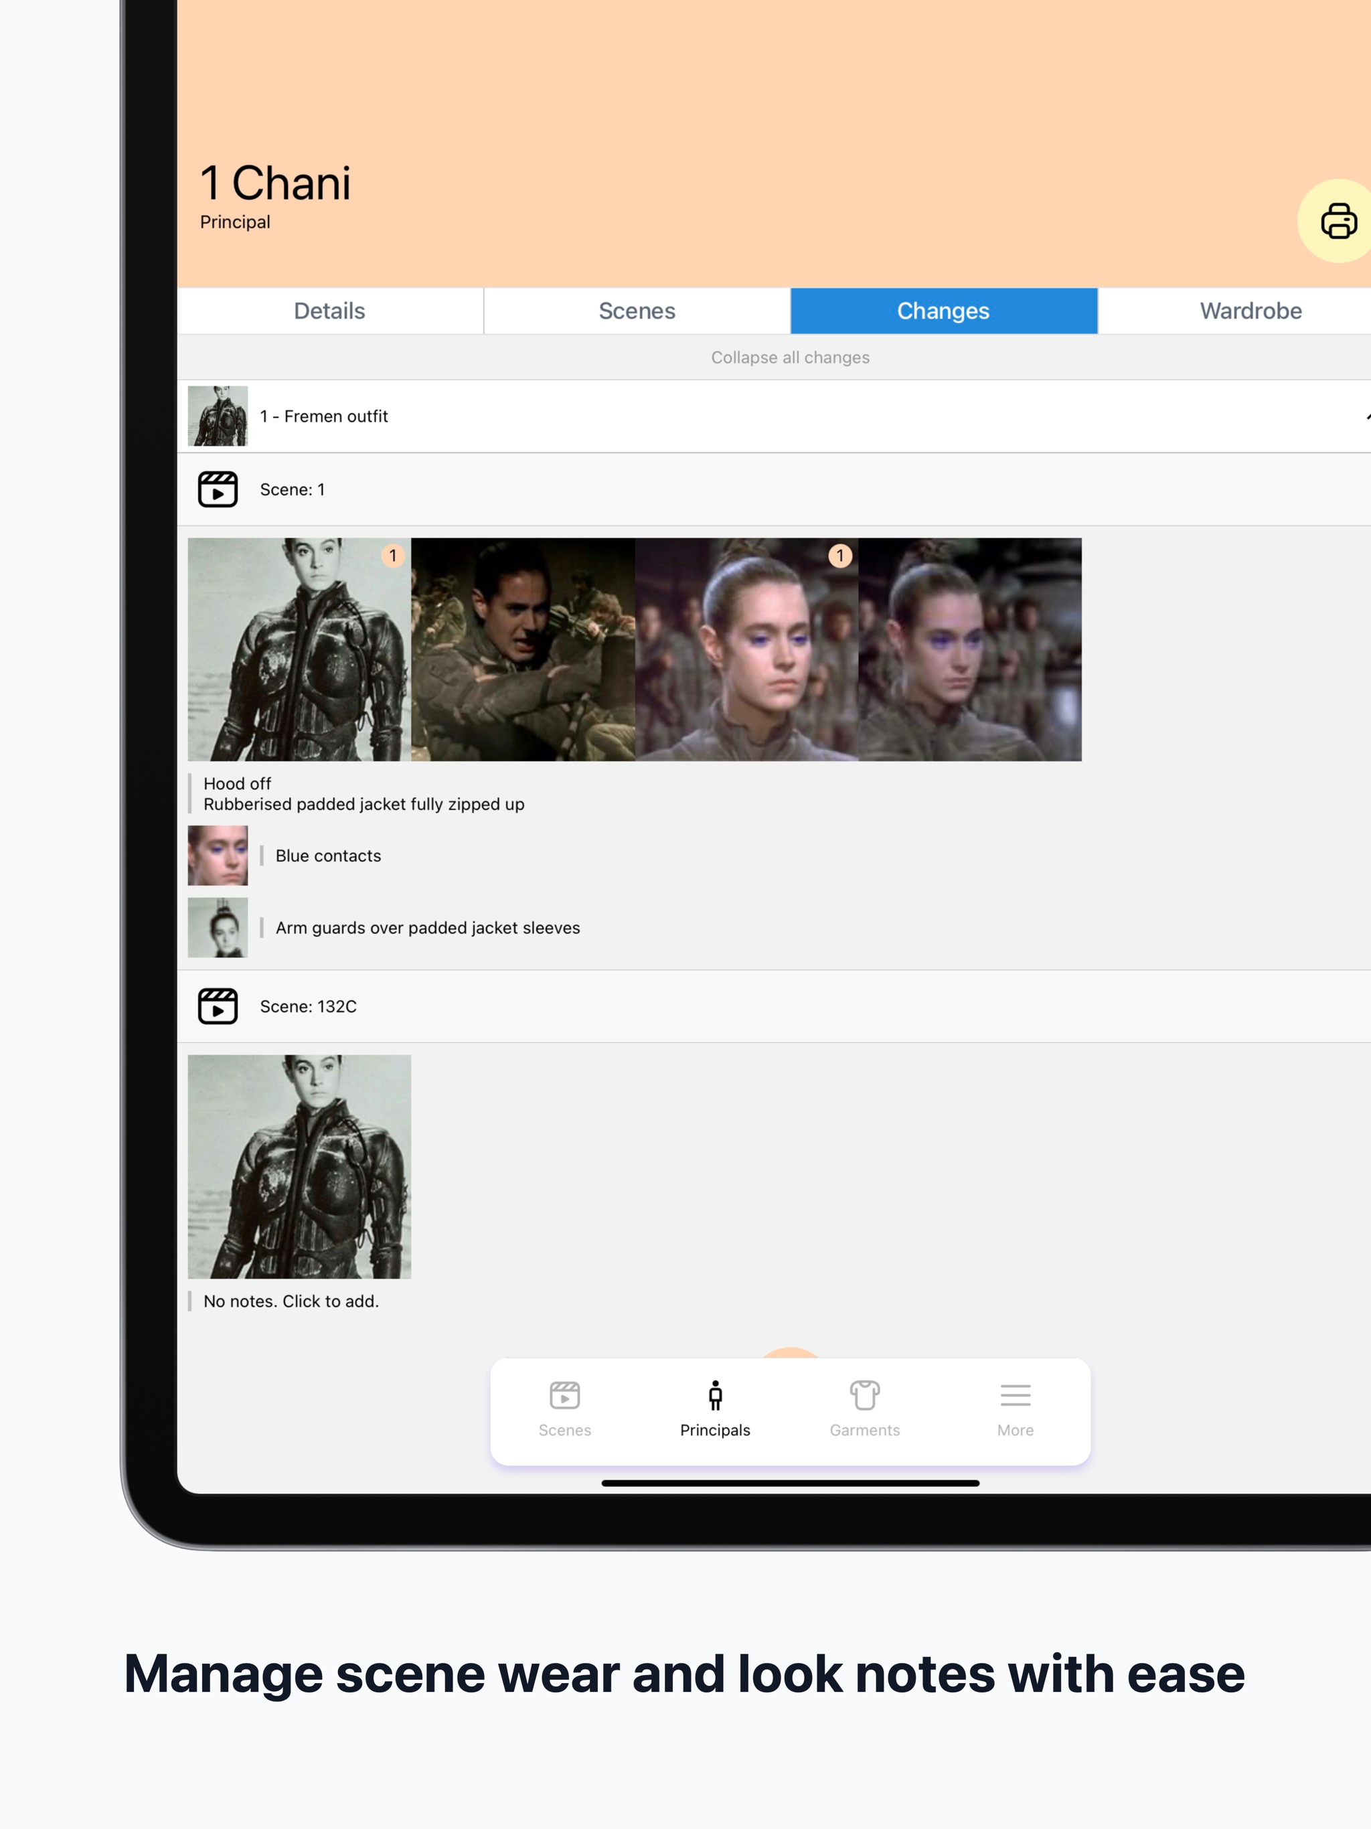The image size is (1371, 1829).
Task: View fourth Scene 1 close-up photo
Action: point(970,650)
